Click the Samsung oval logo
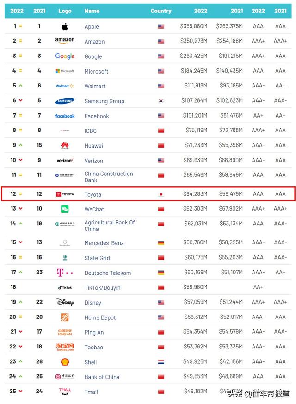Screen dimensions: 296x404 pyautogui.click(x=65, y=101)
